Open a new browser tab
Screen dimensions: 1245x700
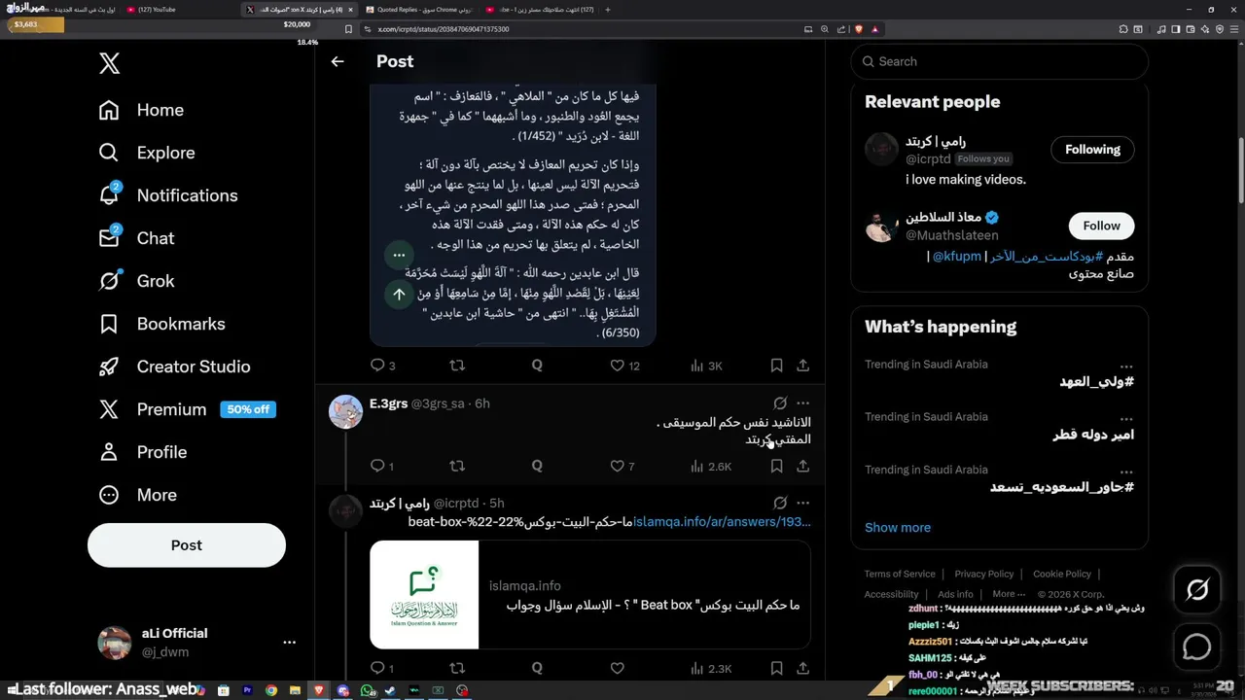[x=608, y=10]
